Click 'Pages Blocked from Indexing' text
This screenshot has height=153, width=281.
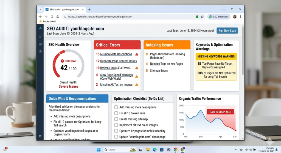[x=167, y=56]
